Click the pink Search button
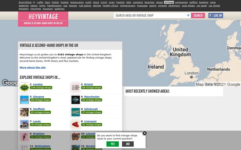 pyautogui.click(x=198, y=15)
